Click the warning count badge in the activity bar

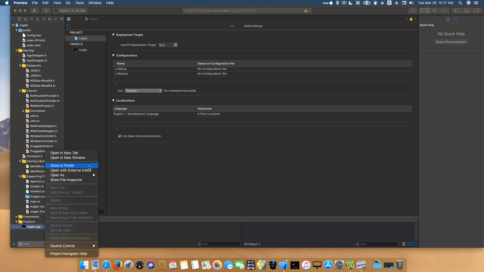pos(307,11)
